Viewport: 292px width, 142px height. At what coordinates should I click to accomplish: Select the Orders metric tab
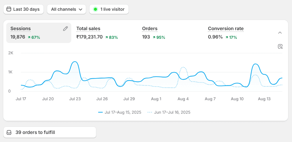pos(150,29)
